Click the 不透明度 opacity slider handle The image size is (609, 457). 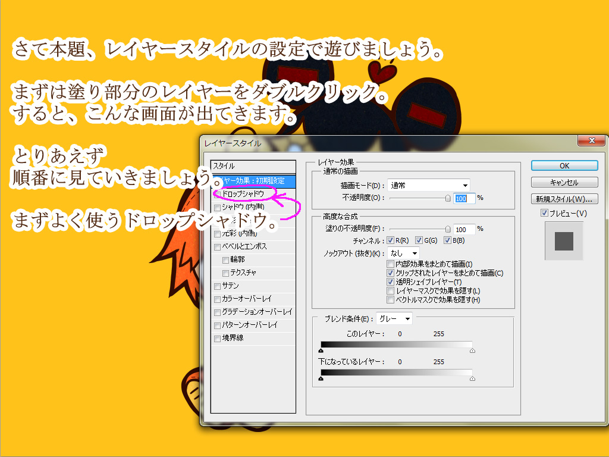point(448,198)
